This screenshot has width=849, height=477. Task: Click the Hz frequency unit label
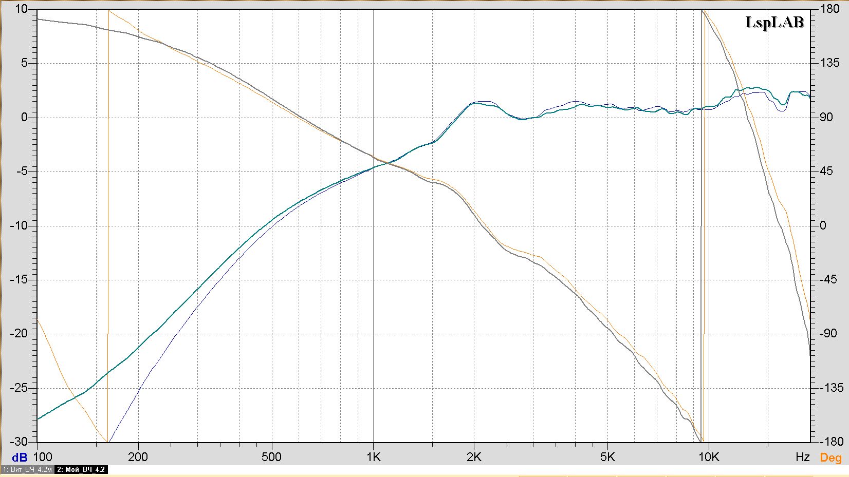[x=802, y=457]
